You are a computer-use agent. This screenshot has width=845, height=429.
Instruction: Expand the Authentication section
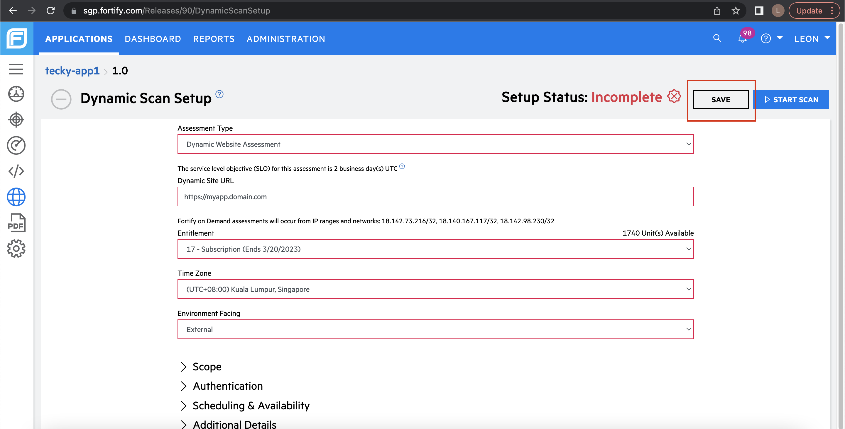coord(228,386)
